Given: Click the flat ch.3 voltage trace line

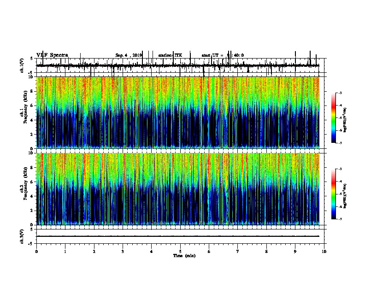Looking at the screenshot, I should 178,236.
